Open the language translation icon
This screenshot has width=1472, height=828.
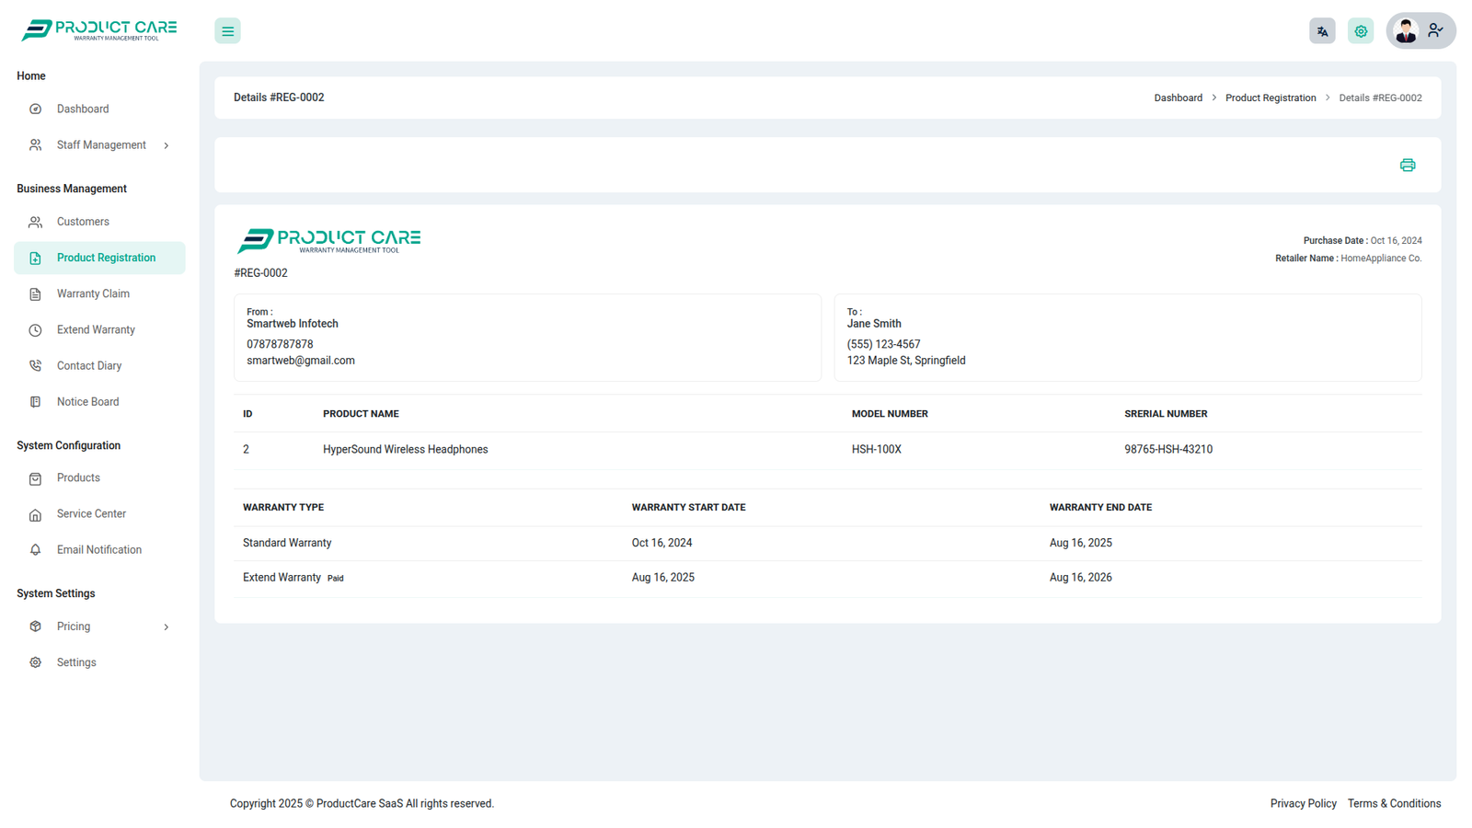[1322, 31]
